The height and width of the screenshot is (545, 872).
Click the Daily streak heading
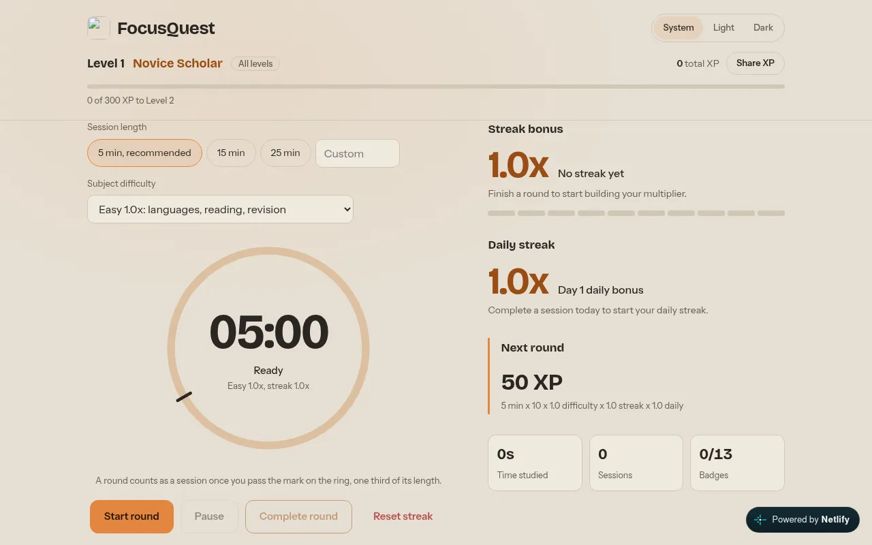tap(521, 245)
